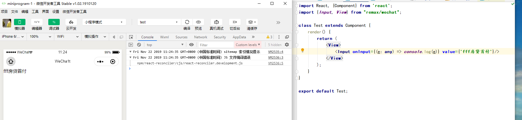Toggle the 模拟器 simulator panel button

tap(20, 22)
